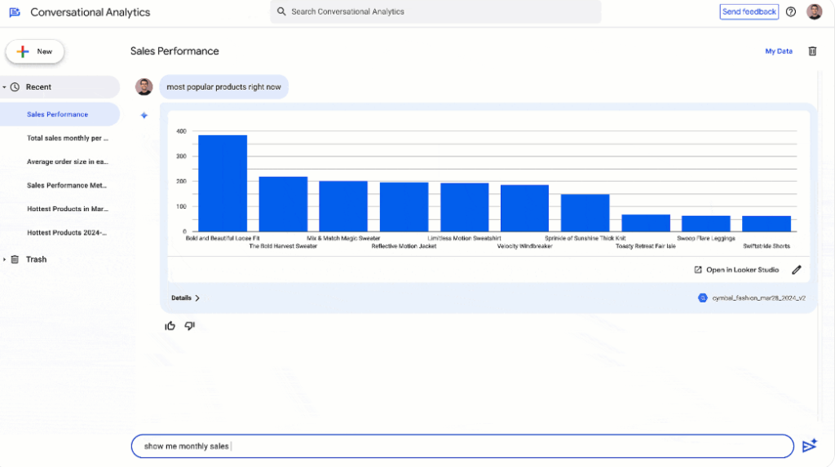Open the My Data link

point(779,51)
